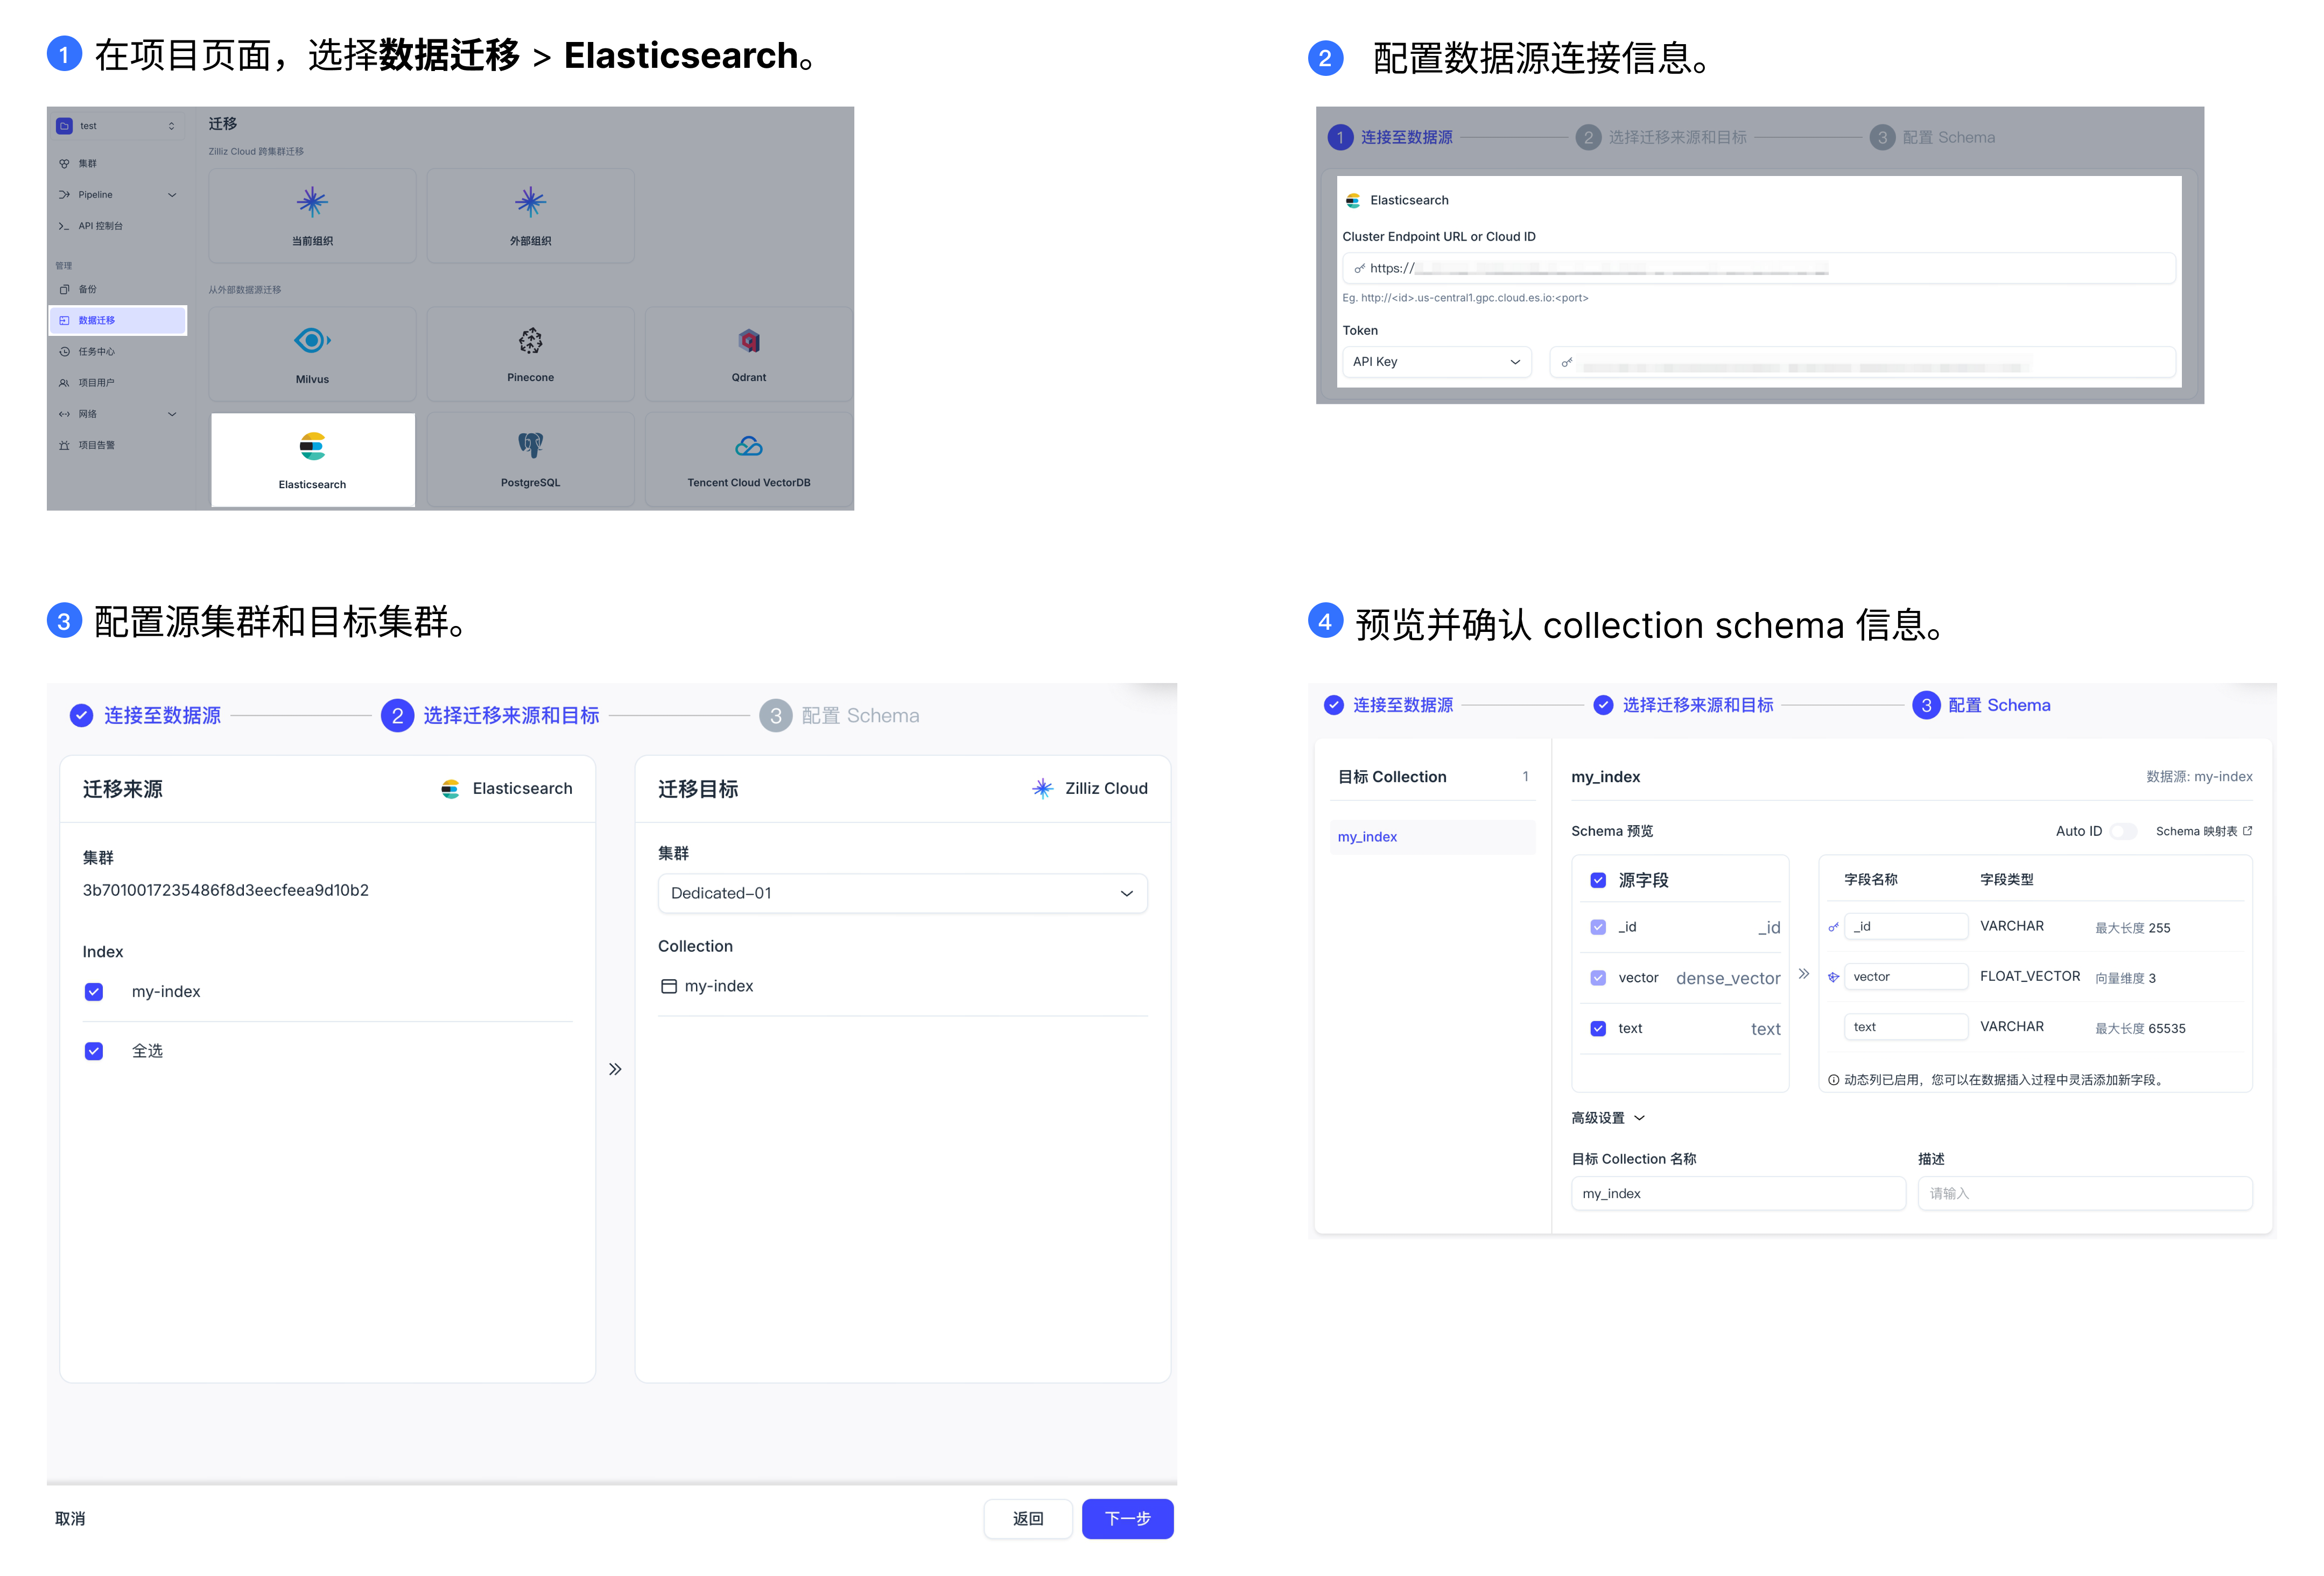Click the star icon on the 外部组织 card

(x=530, y=202)
